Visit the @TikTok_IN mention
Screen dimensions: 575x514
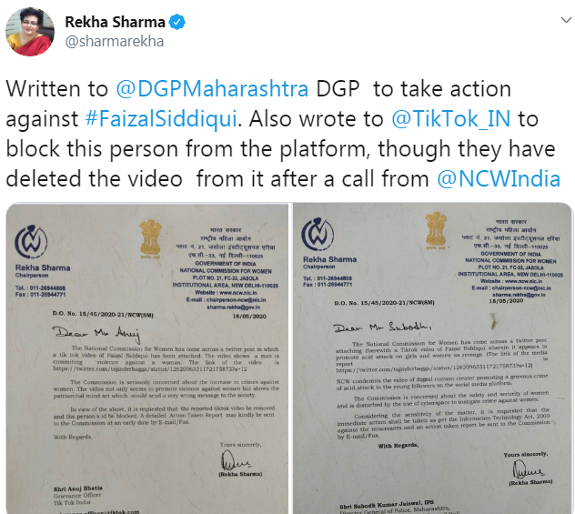pyautogui.click(x=450, y=119)
